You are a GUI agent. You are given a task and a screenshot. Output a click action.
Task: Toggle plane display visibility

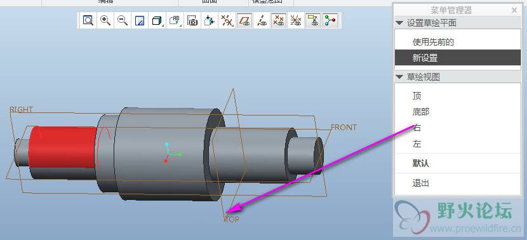click(x=244, y=21)
